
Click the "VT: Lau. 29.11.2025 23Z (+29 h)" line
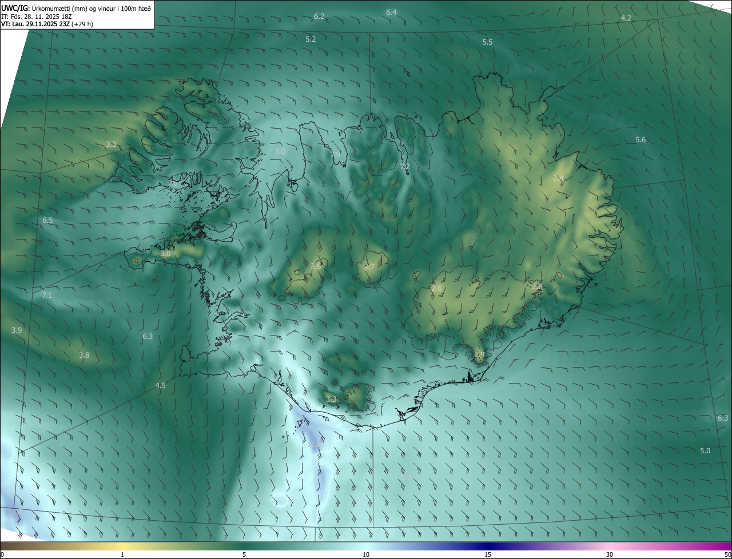47,24
